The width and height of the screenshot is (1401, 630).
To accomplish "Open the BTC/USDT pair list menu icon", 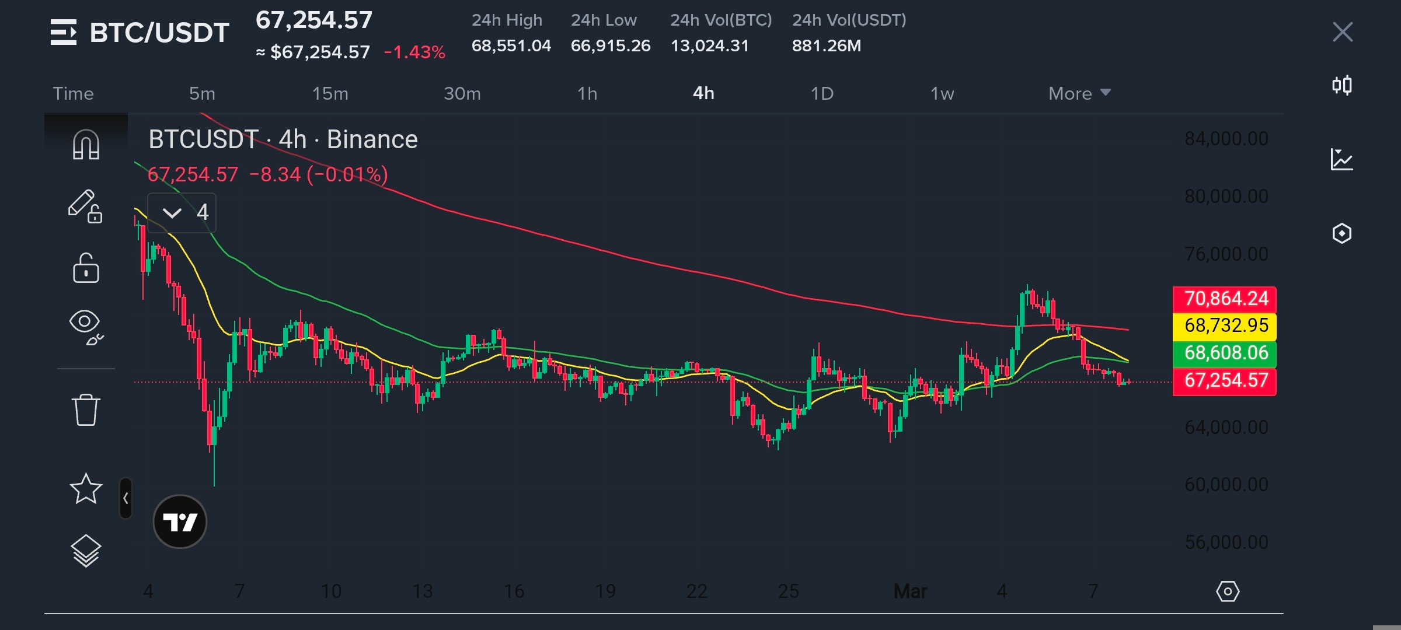I will click(63, 32).
